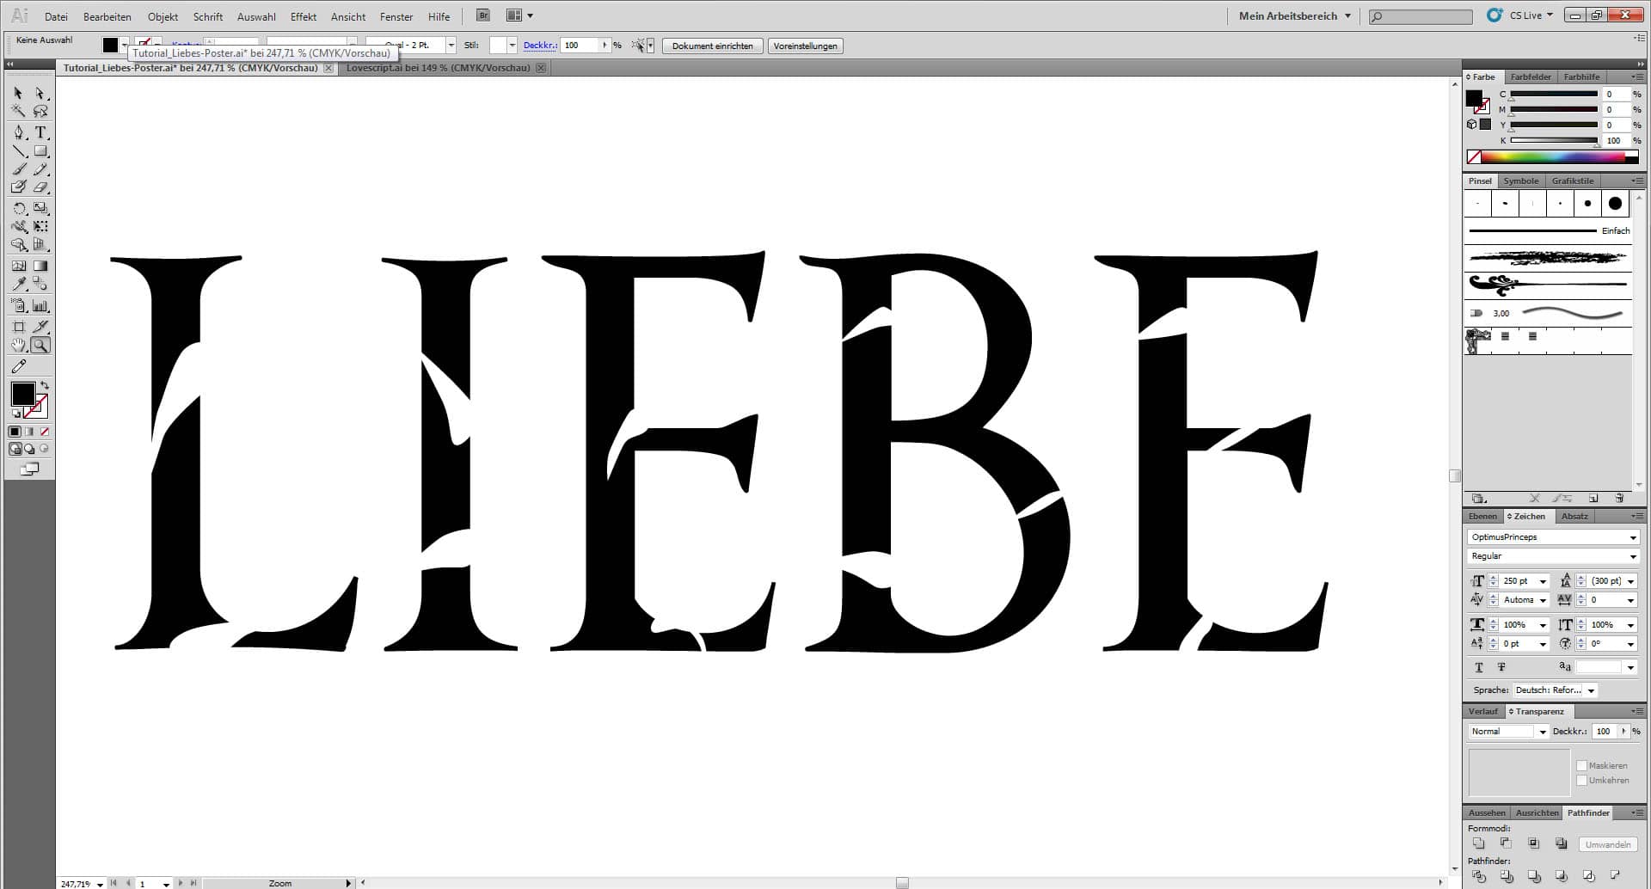Open the Effekt menu
The height and width of the screenshot is (889, 1651).
[x=304, y=16]
